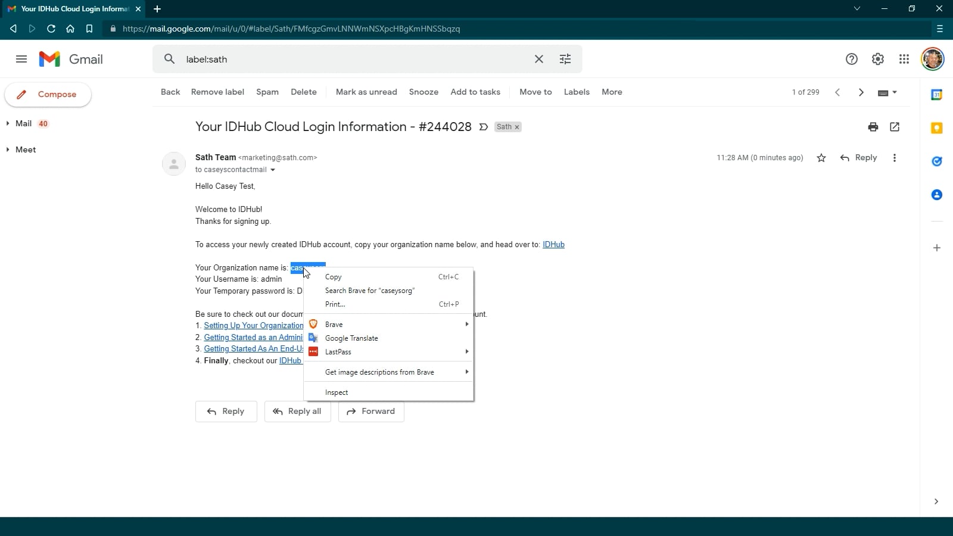
Task: Open the message More options three dots
Action: pos(895,158)
